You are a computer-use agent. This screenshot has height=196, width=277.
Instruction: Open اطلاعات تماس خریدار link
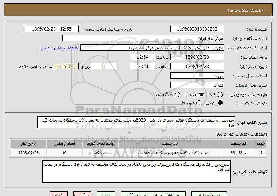(x=59, y=48)
